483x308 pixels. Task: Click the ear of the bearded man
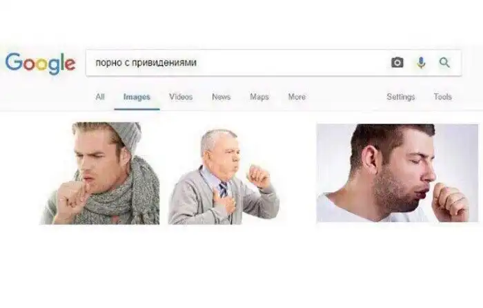tap(370, 162)
